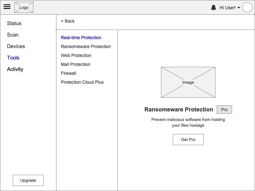Click the 'Prevent malicious software' description
Image resolution: width=255 pixels, height=191 pixels.
coord(188,123)
